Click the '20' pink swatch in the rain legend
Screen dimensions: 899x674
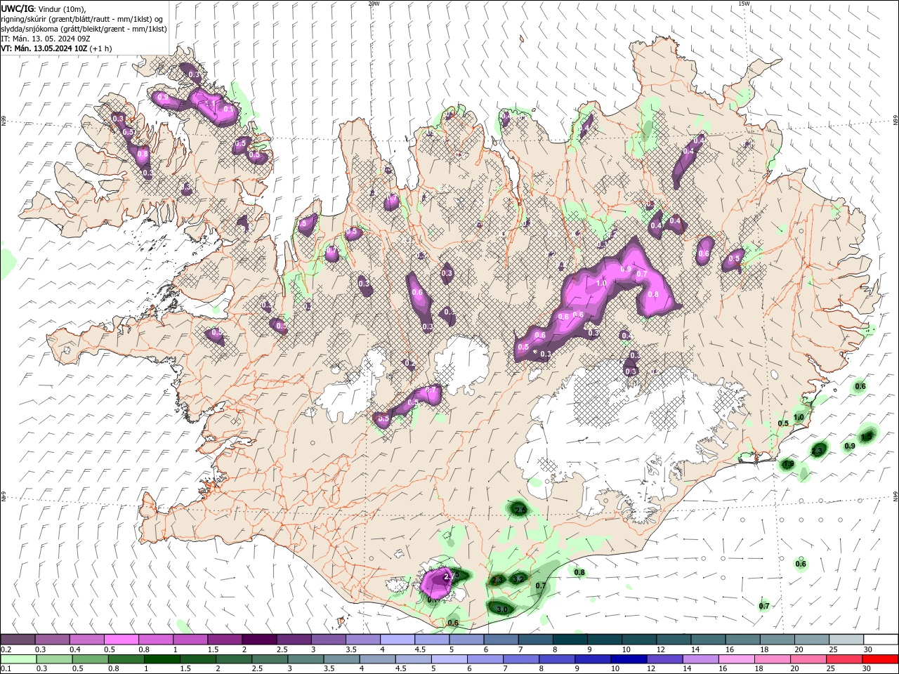808,659
